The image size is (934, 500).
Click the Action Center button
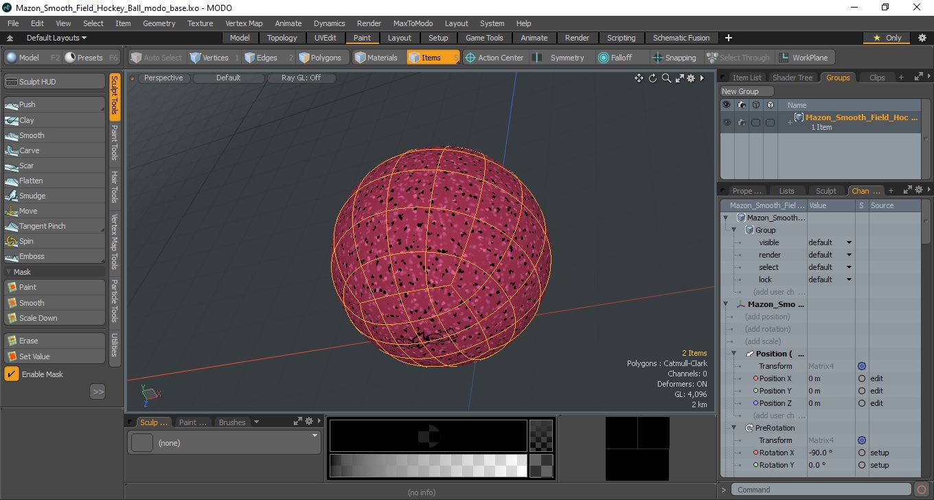(494, 58)
